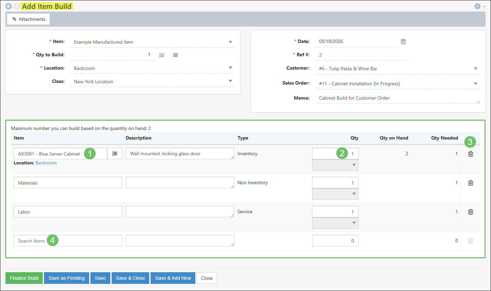Click the Labor item field
The width and height of the screenshot is (491, 291).
(x=68, y=212)
